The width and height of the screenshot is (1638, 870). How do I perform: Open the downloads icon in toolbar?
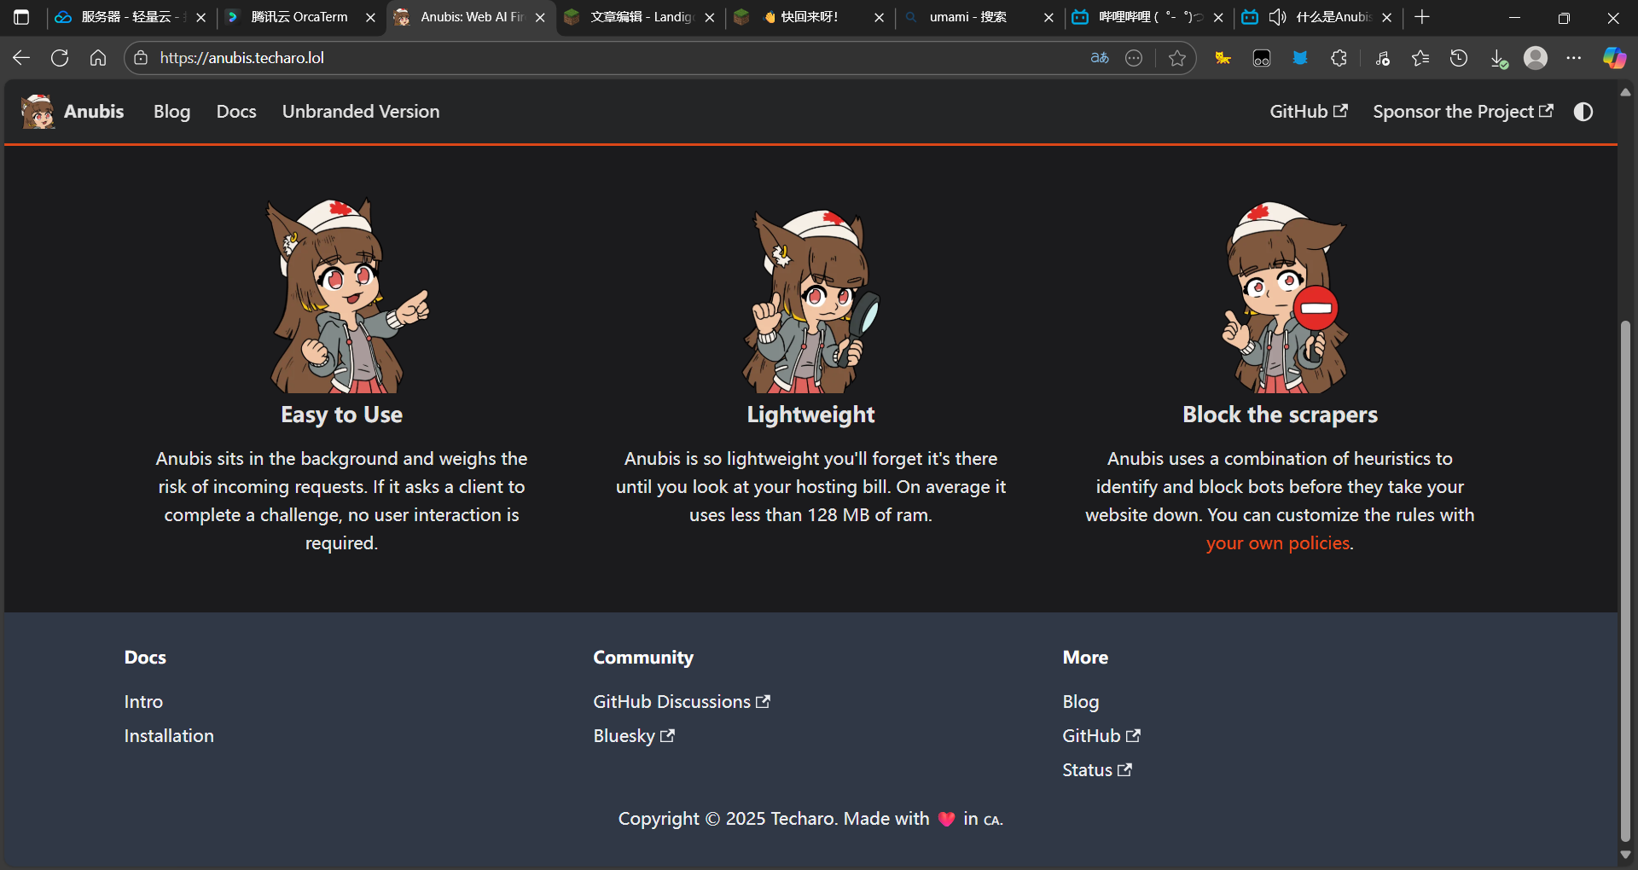(1498, 58)
